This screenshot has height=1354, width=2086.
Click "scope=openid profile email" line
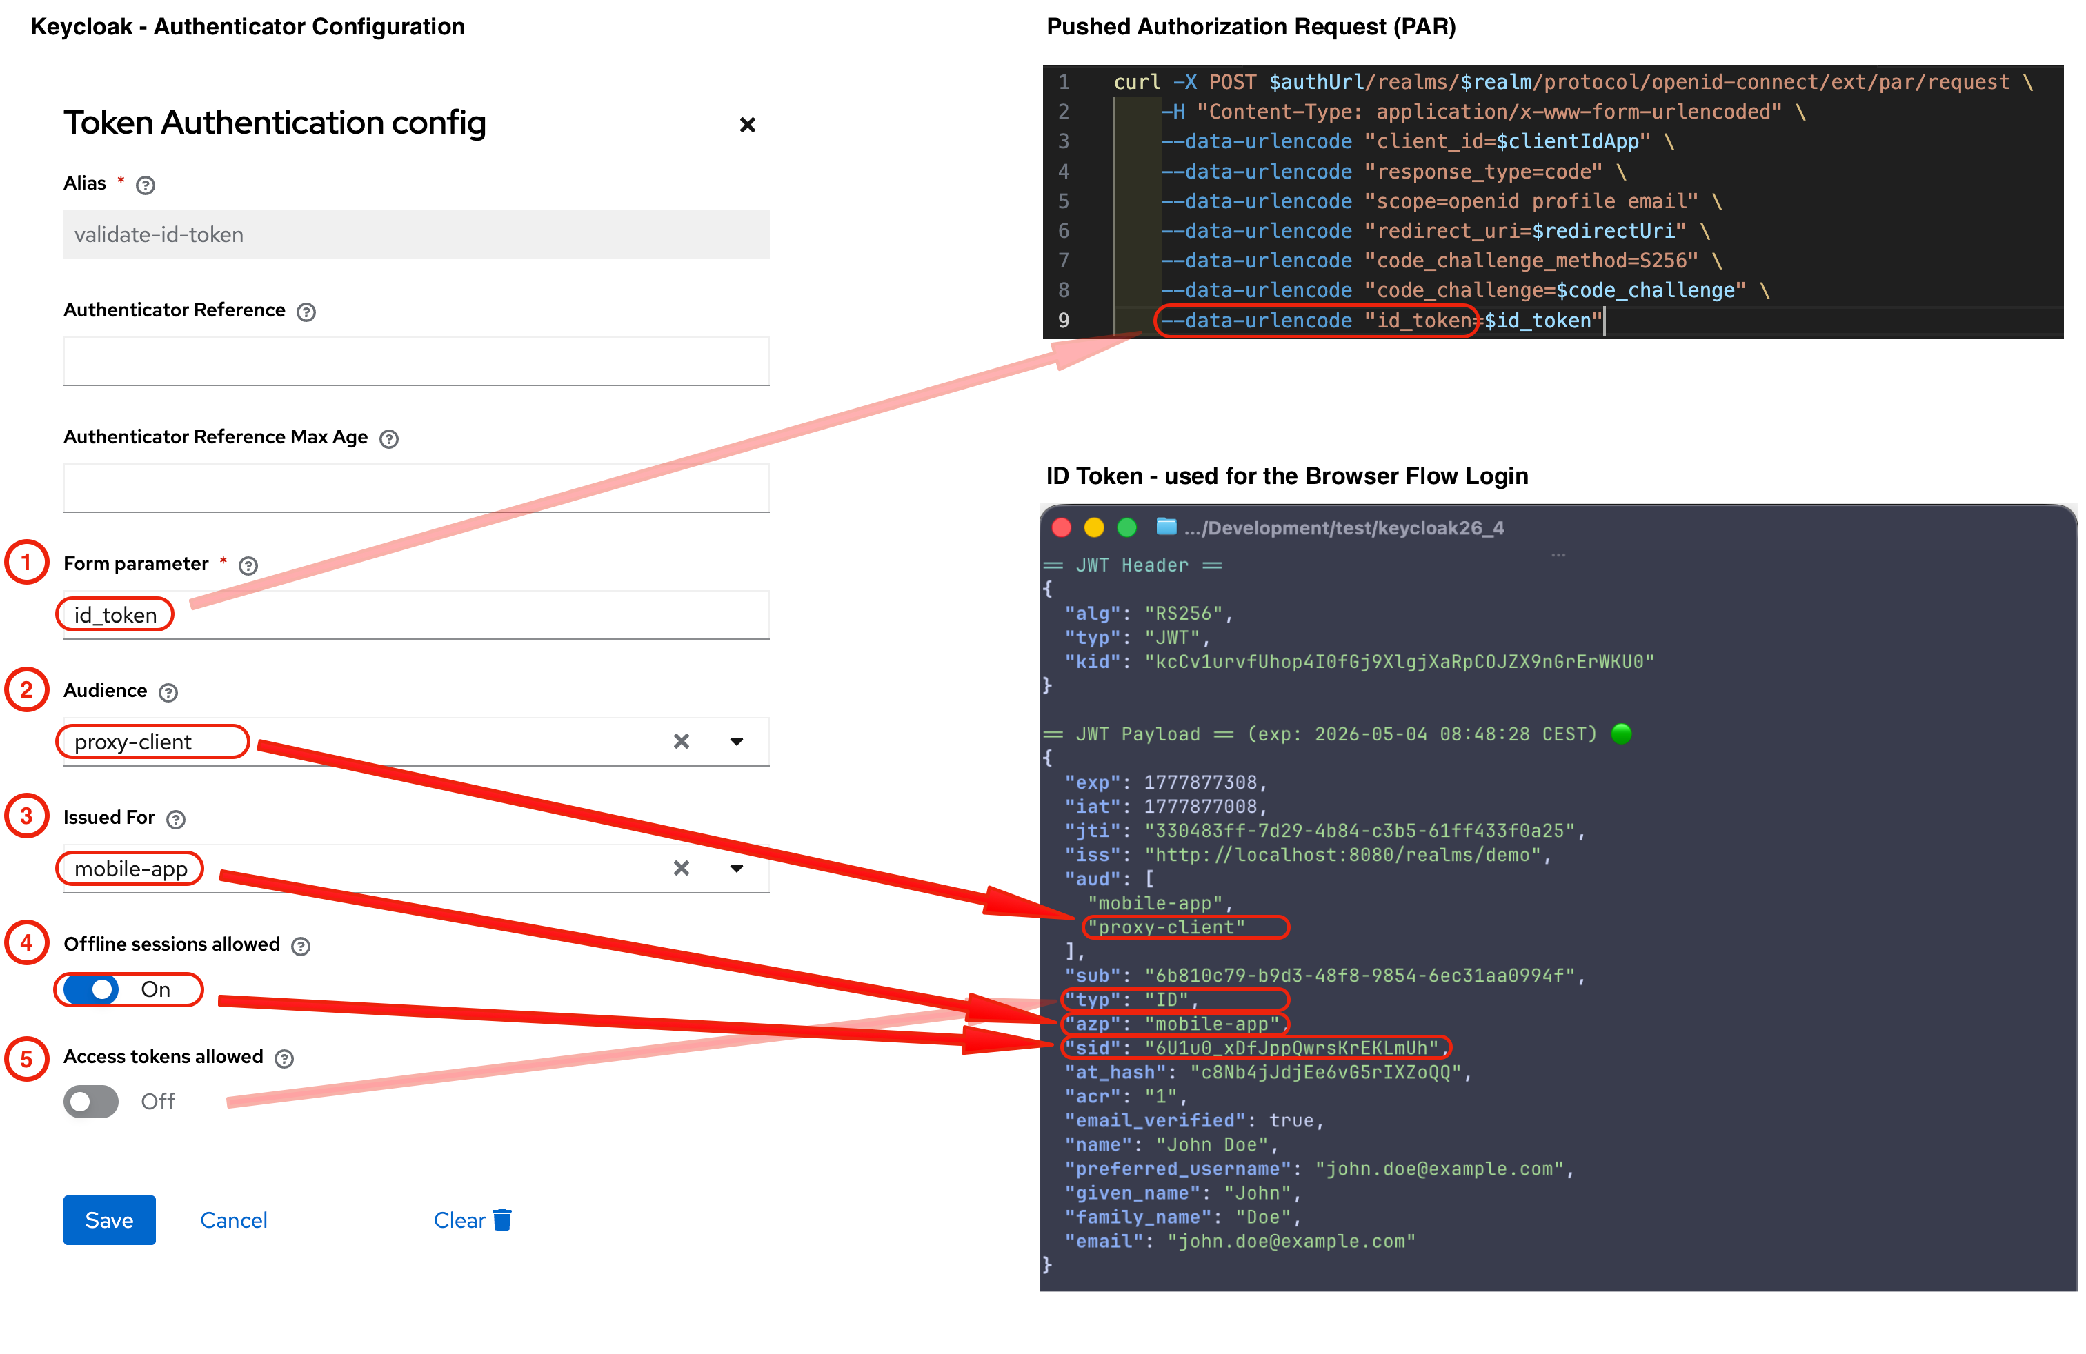1442,201
